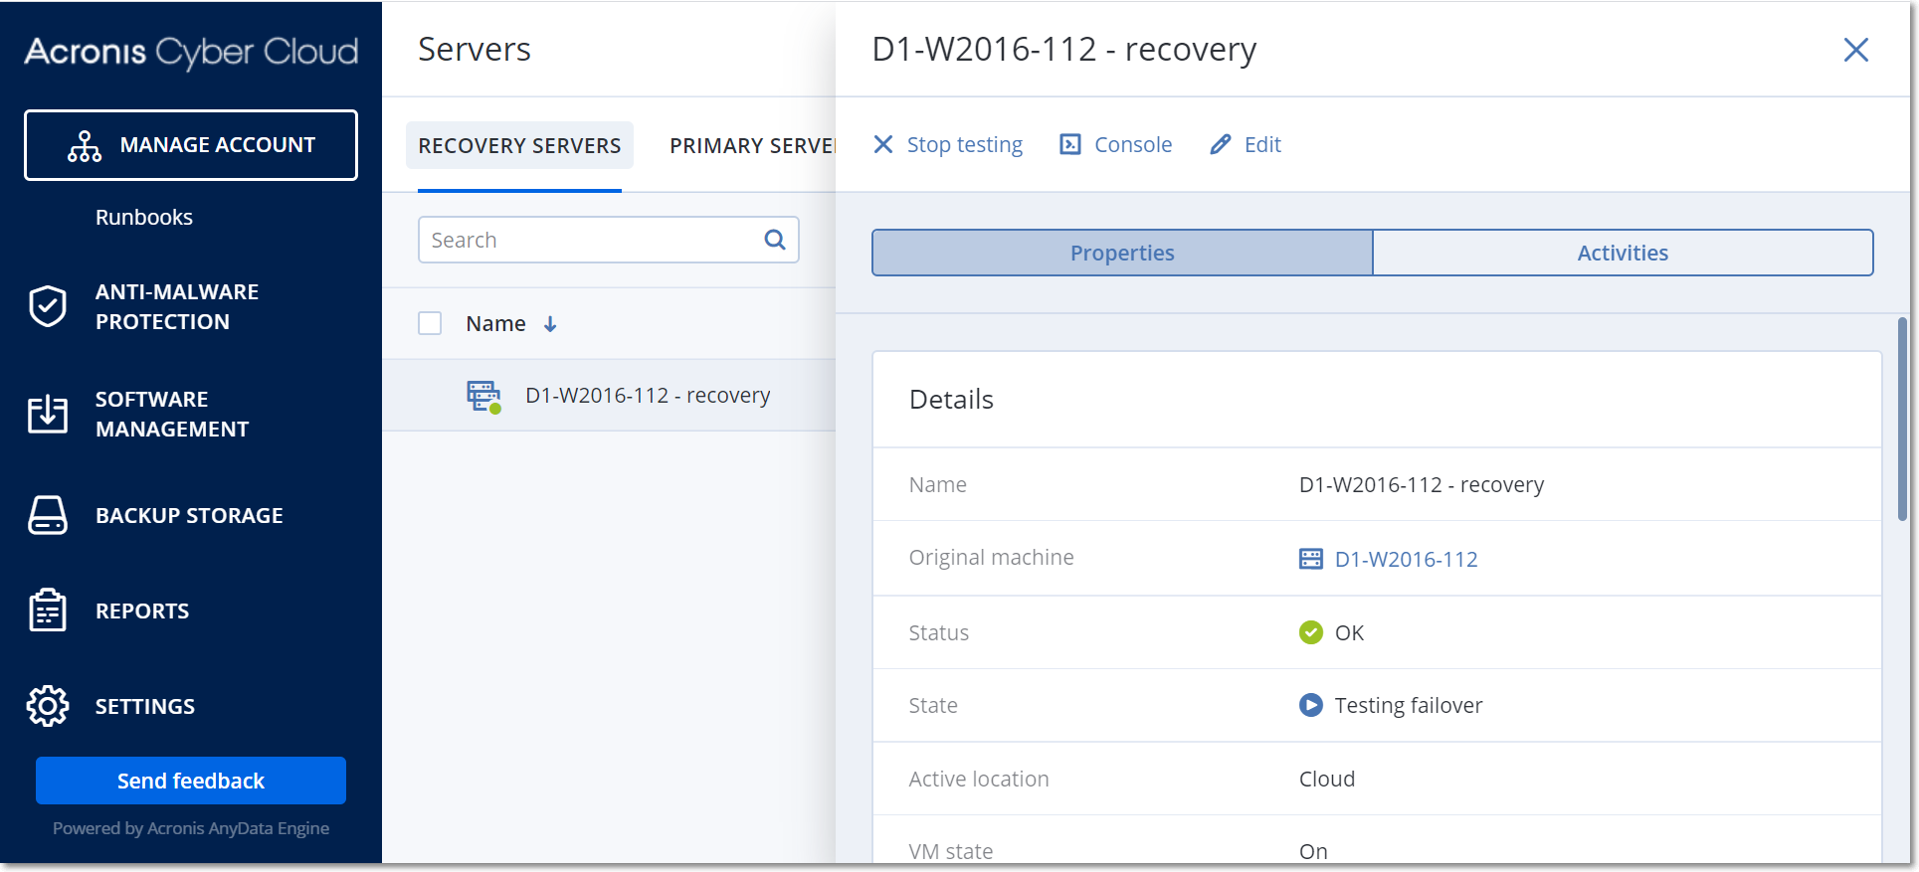Click Testing failover play icon

click(1311, 705)
